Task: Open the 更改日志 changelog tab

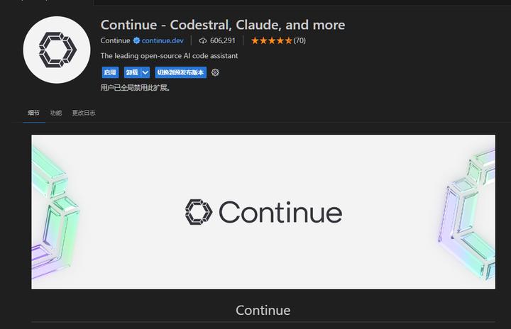Action: pos(84,113)
